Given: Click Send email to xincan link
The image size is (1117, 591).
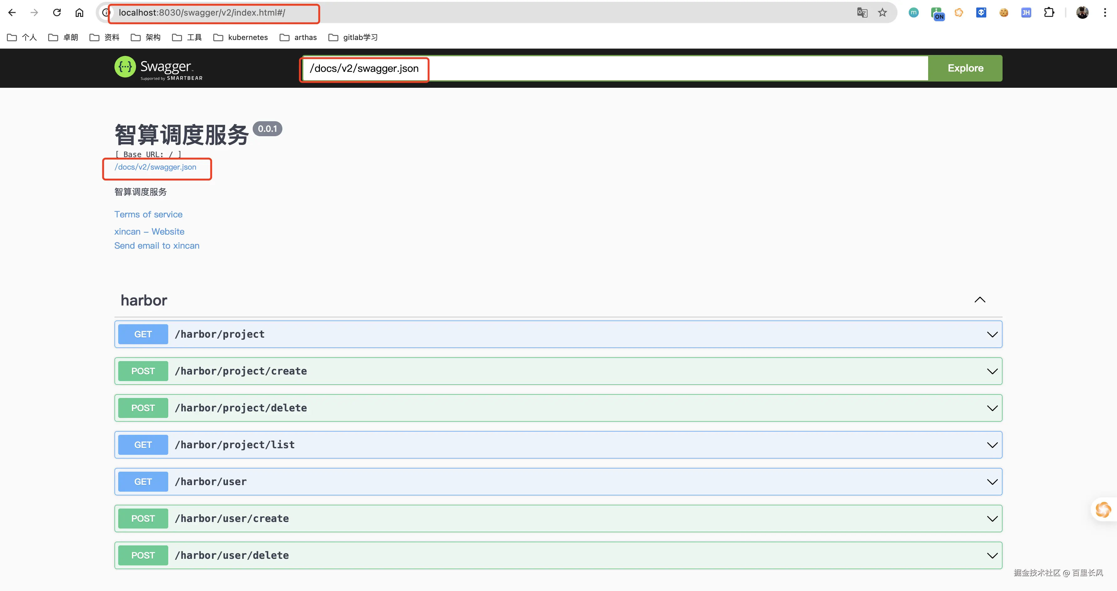Looking at the screenshot, I should (157, 246).
